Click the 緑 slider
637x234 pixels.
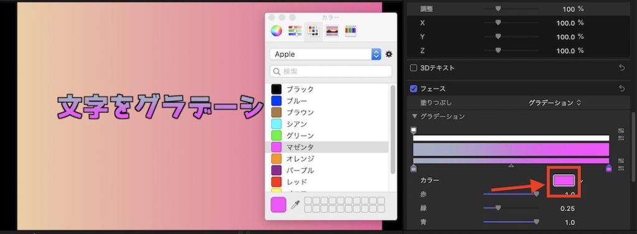(511, 208)
